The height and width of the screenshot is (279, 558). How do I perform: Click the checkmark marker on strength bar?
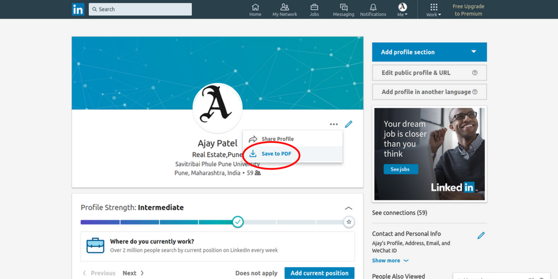click(x=238, y=222)
